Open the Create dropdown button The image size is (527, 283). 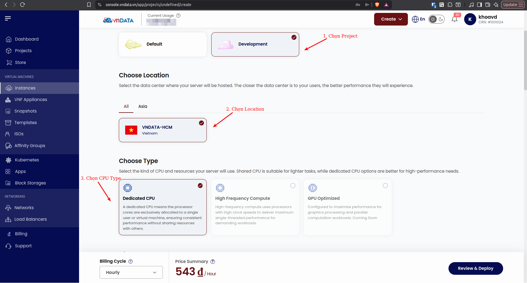click(391, 19)
